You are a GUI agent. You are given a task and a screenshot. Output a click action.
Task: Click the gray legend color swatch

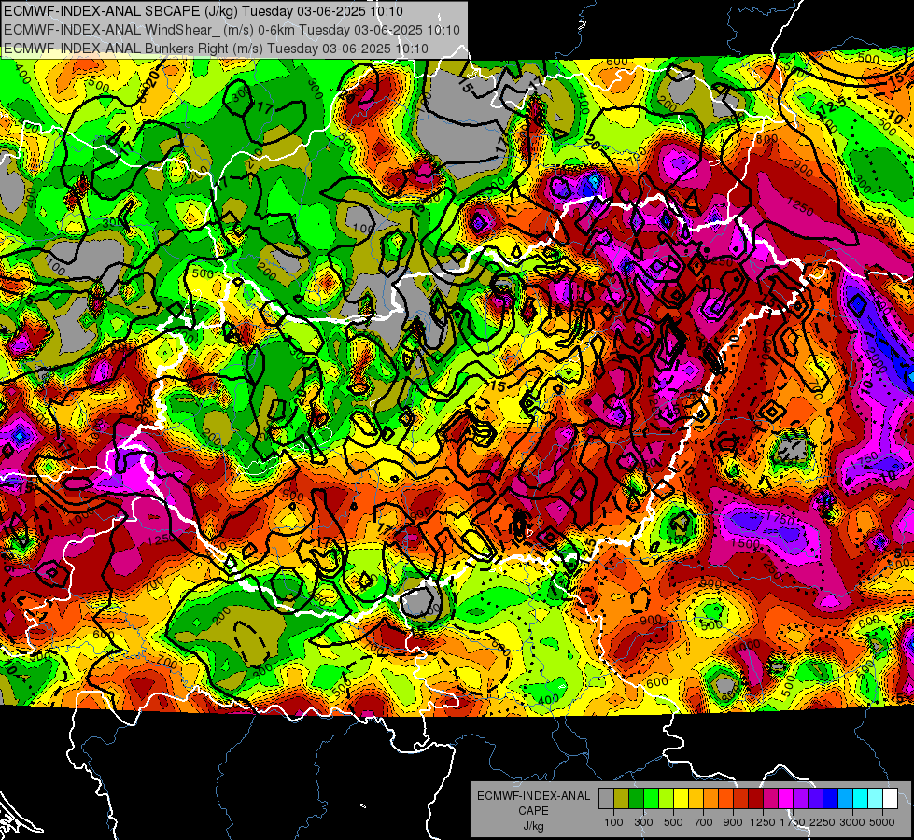[x=606, y=799]
